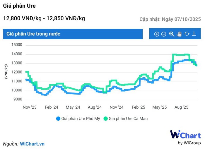Click the 15000 y-axis label
The width and height of the screenshot is (205, 149).
click(17, 45)
